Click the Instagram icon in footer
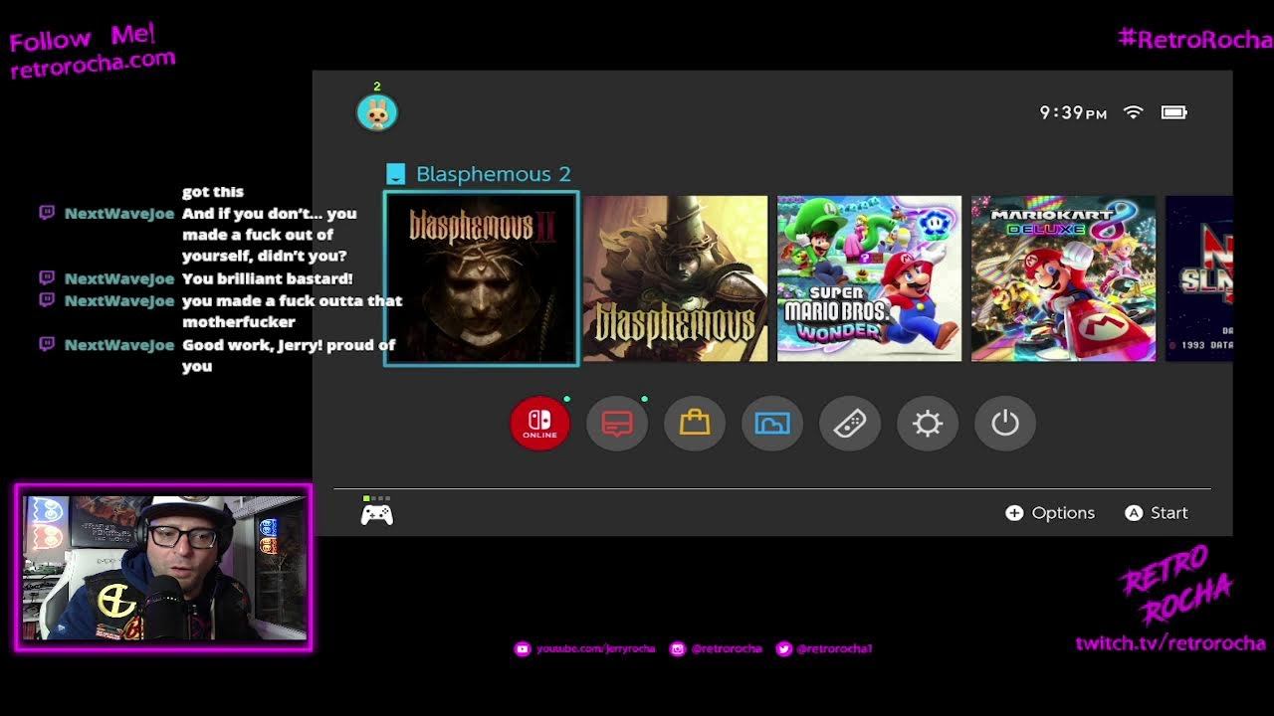1274x716 pixels. [x=678, y=648]
